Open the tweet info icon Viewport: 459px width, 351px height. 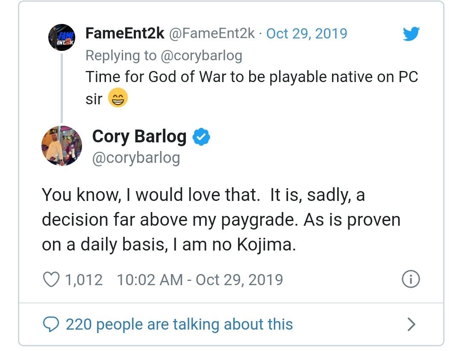411,280
